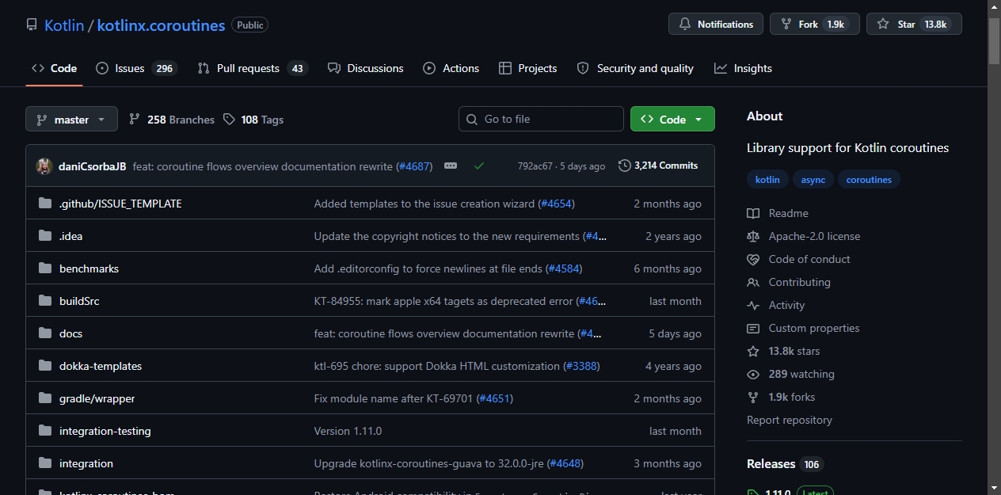Viewport: 1001px width, 495px height.
Task: View the 289 watching list
Action: (790, 374)
